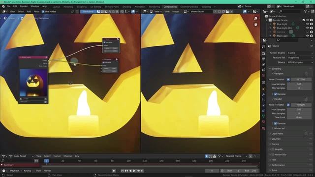Hide Blue Light.001 in viewport
This screenshot has height=177, width=315.
pos(307,28)
